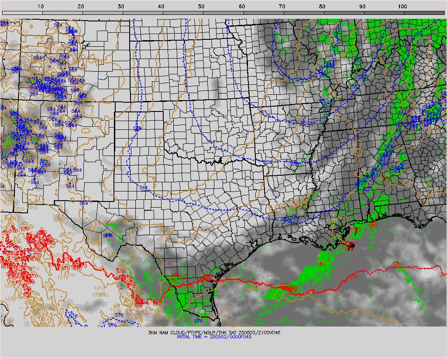
Task: Click the 3KM NAM CLOUD/PTYPE/MSLP/THK title text
Action: tap(214, 333)
